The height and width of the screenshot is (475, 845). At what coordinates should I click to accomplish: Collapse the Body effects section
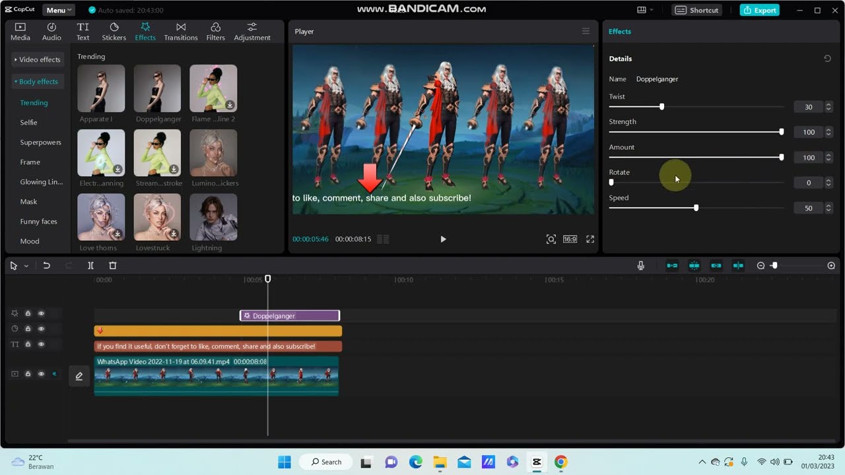pyautogui.click(x=38, y=82)
